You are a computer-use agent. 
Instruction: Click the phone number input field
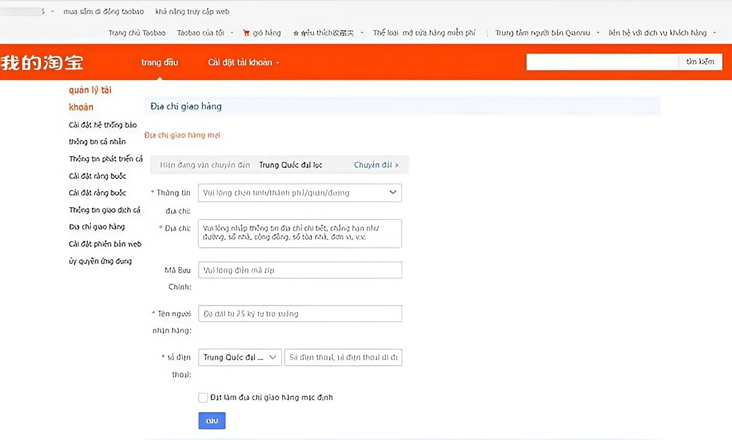(x=343, y=357)
